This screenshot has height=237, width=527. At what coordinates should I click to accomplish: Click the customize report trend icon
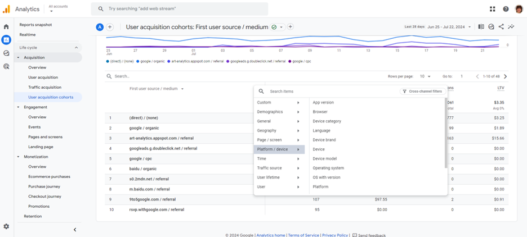tap(511, 27)
